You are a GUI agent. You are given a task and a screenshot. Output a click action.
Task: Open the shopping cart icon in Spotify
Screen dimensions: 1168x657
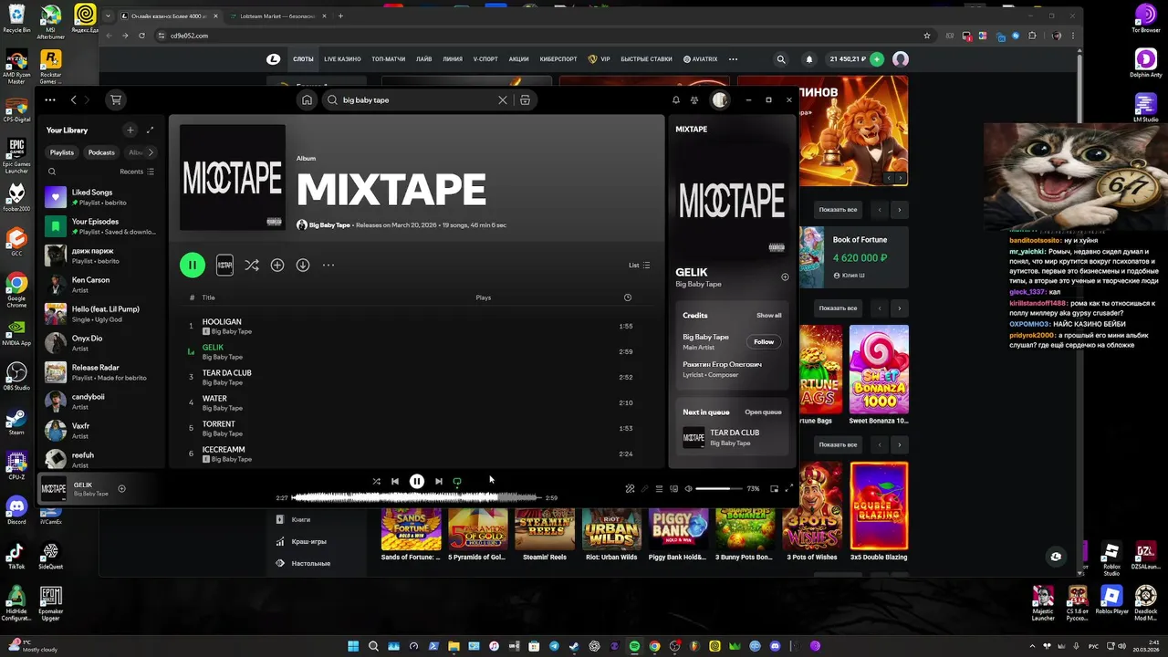pos(115,99)
